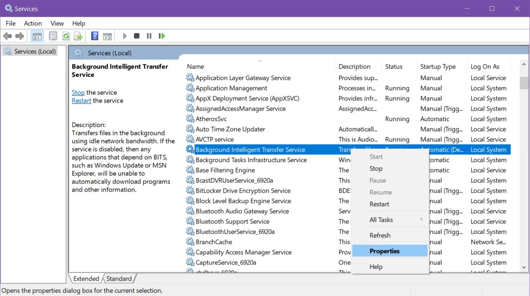Open the Action menu
Viewport: 530px width, 296px height.
tap(32, 23)
